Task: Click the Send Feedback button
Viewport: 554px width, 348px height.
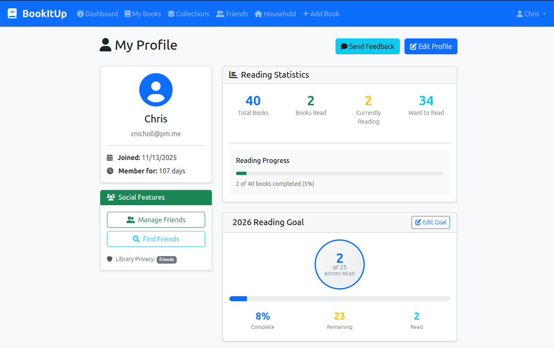Action: pos(367,46)
